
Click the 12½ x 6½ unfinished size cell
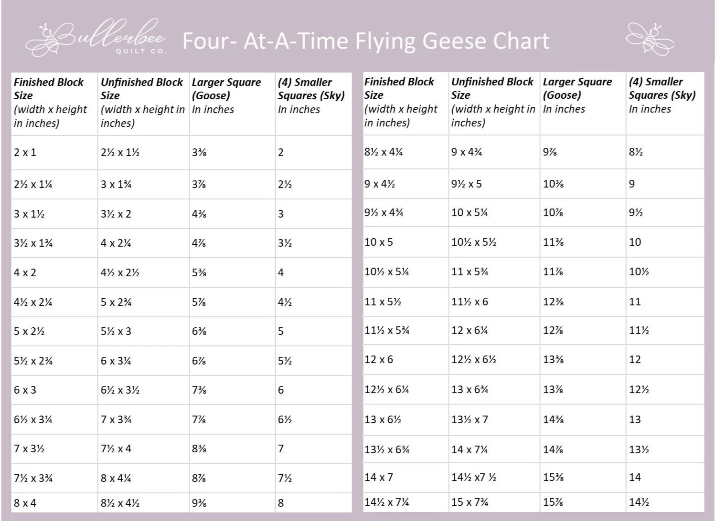(494, 360)
